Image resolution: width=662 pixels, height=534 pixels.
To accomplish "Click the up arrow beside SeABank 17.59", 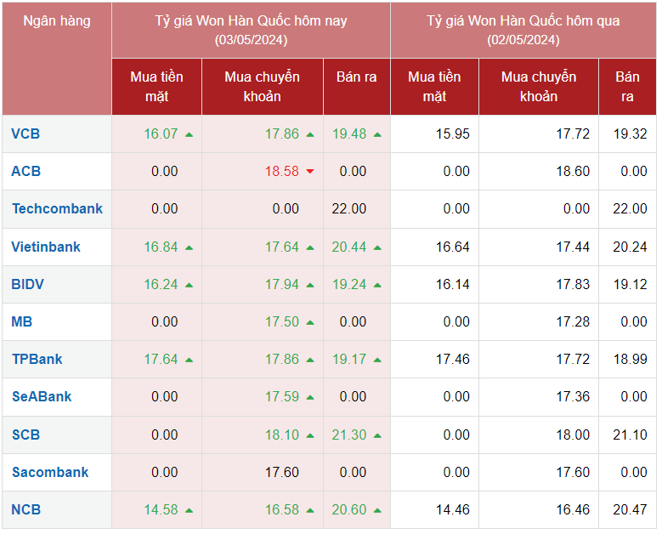I will [x=310, y=397].
